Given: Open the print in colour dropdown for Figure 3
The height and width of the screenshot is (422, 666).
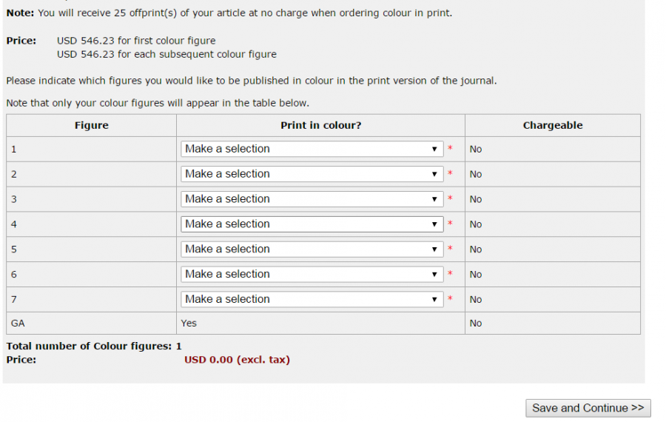Looking at the screenshot, I should (x=312, y=199).
